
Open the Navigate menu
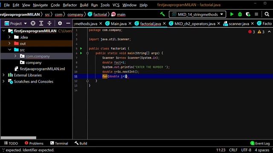click(40, 5)
